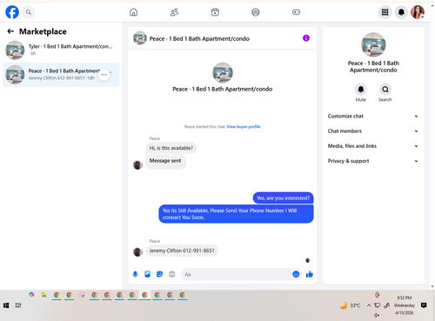Open File Explorer from taskbar
The image size is (435, 321).
[x=43, y=295]
